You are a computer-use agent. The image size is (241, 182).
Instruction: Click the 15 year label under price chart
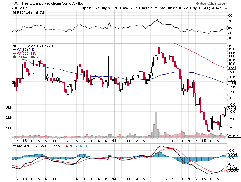204,141
